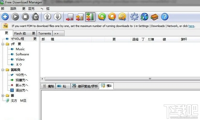200x120 pixels.
Task: Start downloads with the grey play icon
Action: click(x=15, y=17)
